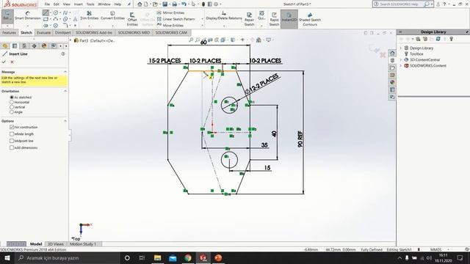The image size is (470, 264).
Task: Click the Print icon in the top toolbar
Action: [x=174, y=4]
